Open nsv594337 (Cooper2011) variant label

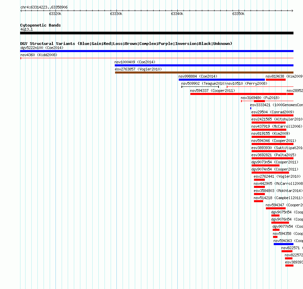coord(212,91)
